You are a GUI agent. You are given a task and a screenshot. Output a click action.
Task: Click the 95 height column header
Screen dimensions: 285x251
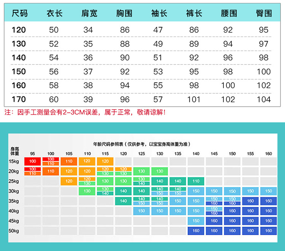coord(33,154)
